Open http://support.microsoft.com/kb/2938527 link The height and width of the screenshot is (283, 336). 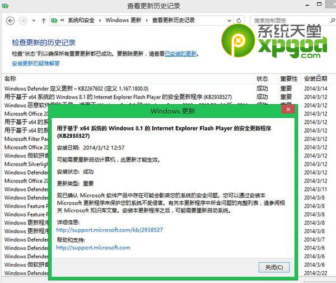(110, 230)
